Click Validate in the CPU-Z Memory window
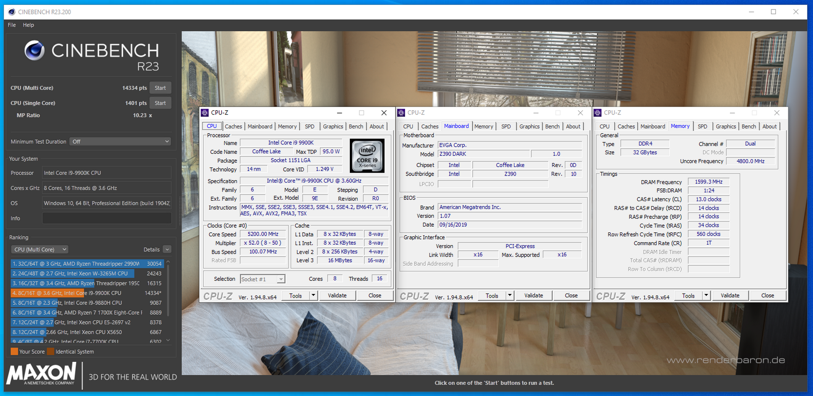Screen dimensions: 813x396 (730, 296)
